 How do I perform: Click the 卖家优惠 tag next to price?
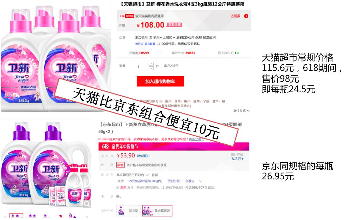coord(174,25)
